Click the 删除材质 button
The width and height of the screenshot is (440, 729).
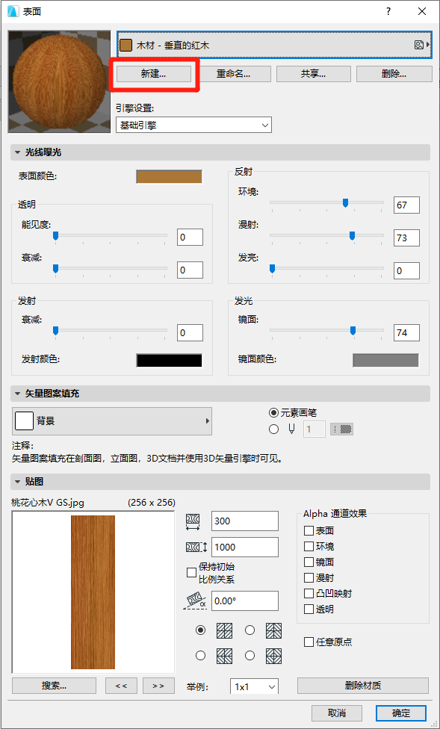pos(363,686)
